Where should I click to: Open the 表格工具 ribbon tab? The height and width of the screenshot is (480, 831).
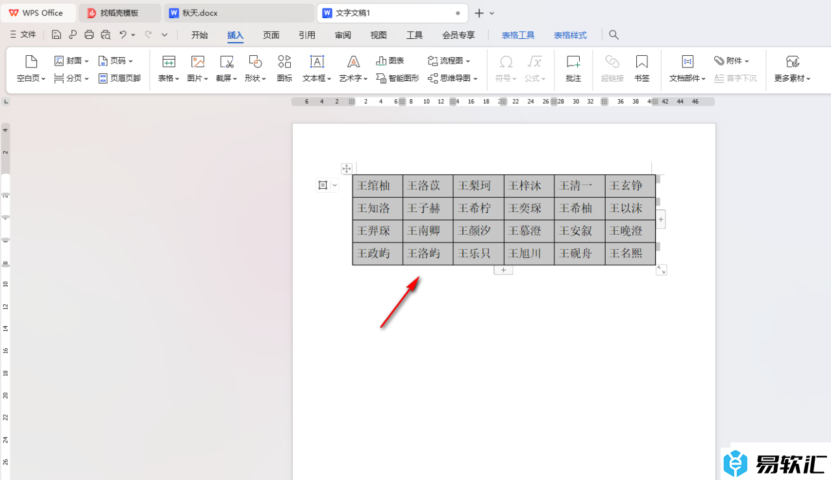tap(518, 35)
